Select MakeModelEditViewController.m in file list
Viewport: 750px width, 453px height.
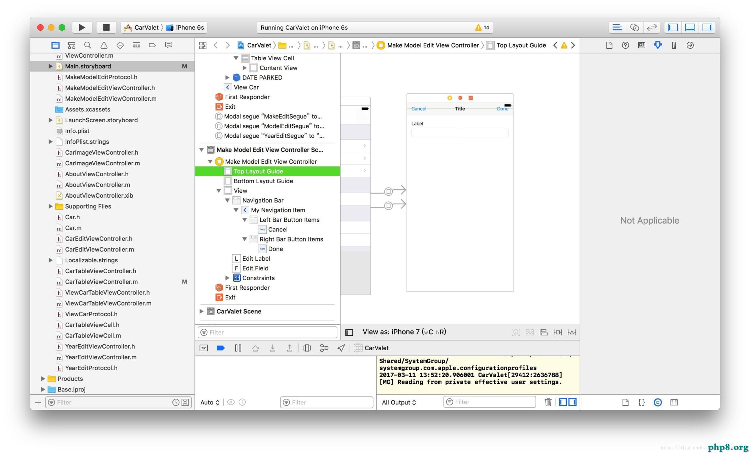tap(110, 98)
